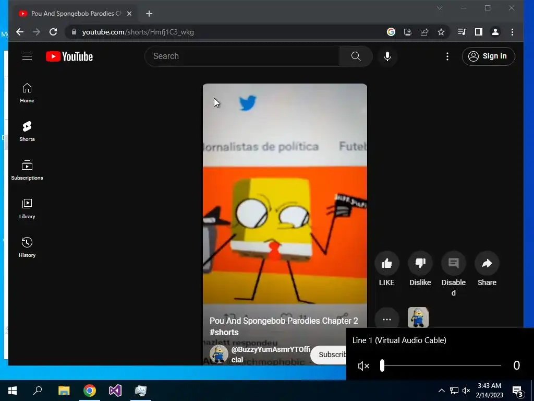This screenshot has height=401, width=534.
Task: Share the short with the arrow icon
Action: pyautogui.click(x=487, y=263)
